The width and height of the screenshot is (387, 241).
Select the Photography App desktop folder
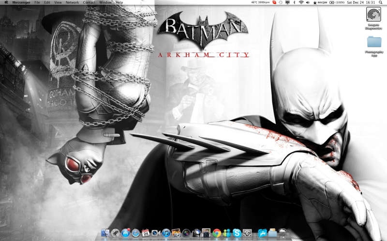(x=373, y=44)
